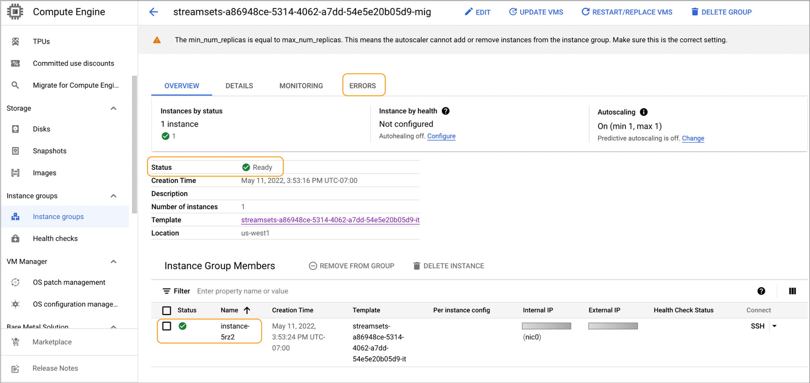Click the sidebar vertical scrollbar

[x=134, y=145]
